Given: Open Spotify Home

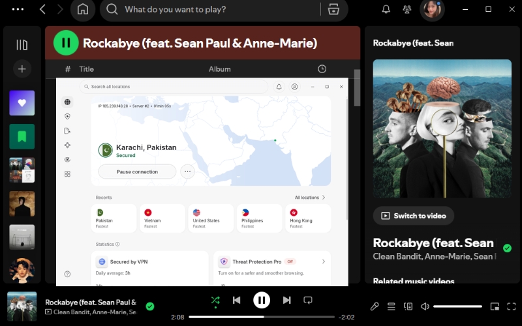Looking at the screenshot, I should [x=83, y=9].
